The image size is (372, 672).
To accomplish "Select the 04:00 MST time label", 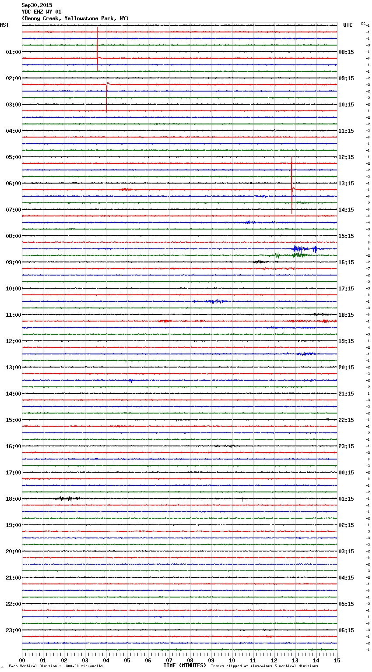I will tap(14, 131).
